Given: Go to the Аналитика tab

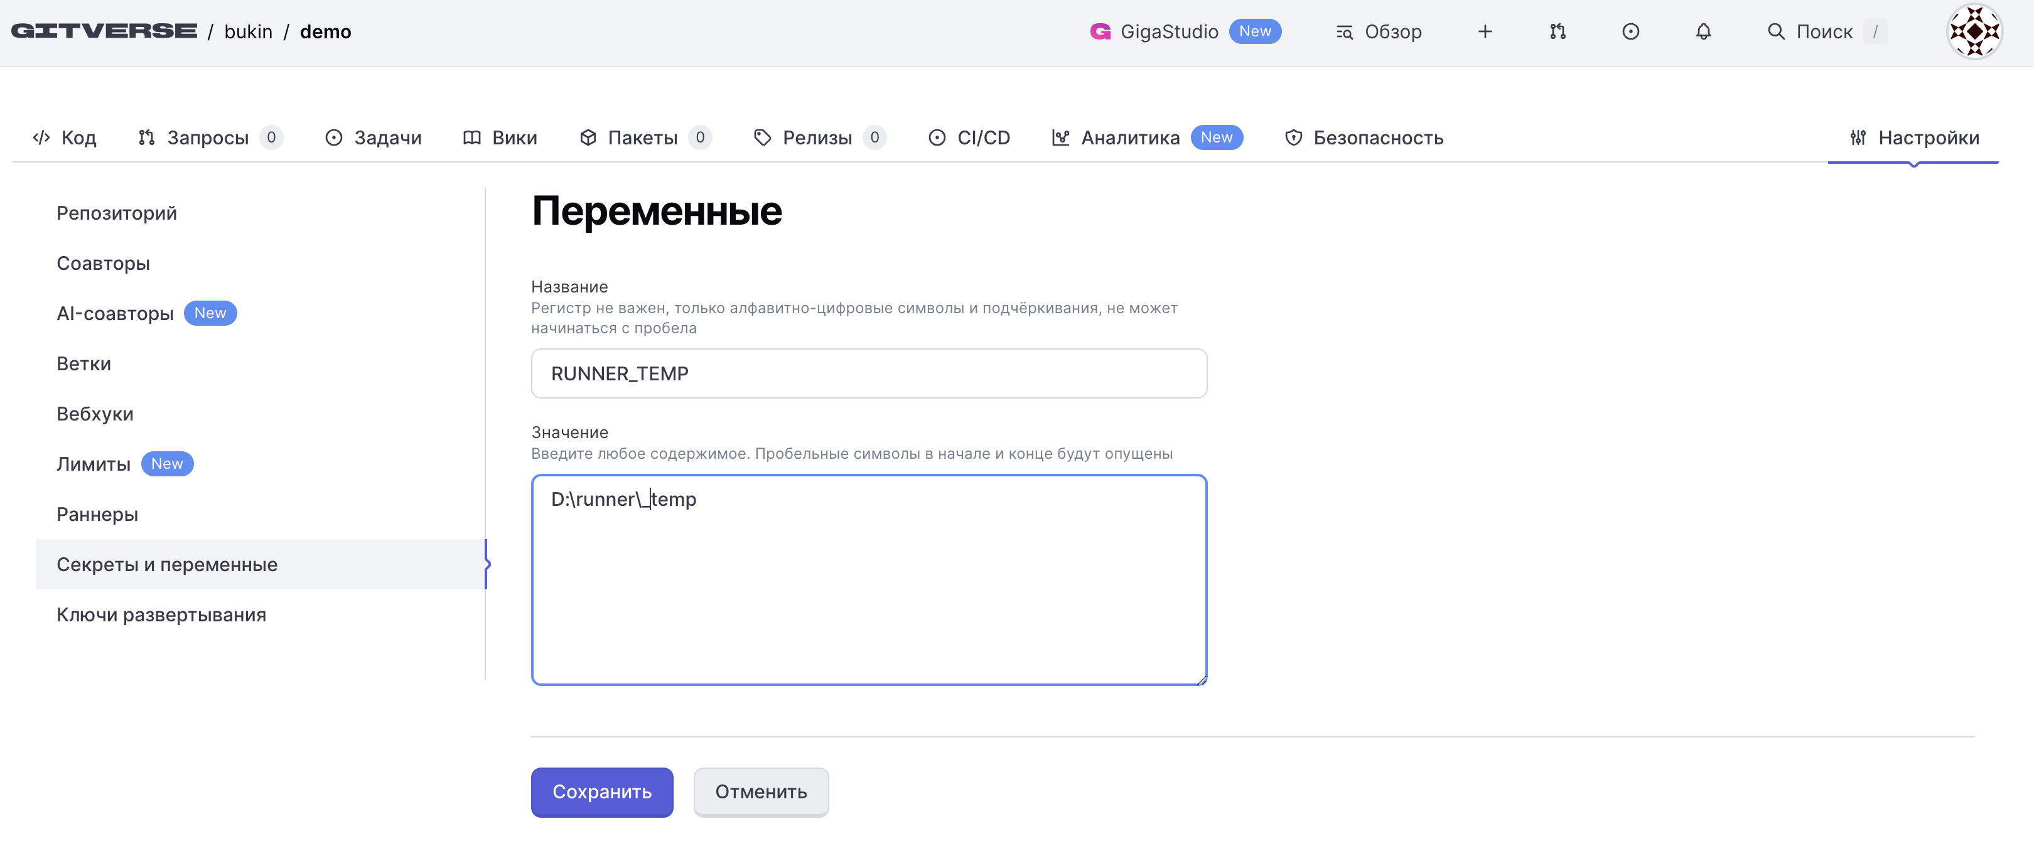Looking at the screenshot, I should coord(1129,137).
